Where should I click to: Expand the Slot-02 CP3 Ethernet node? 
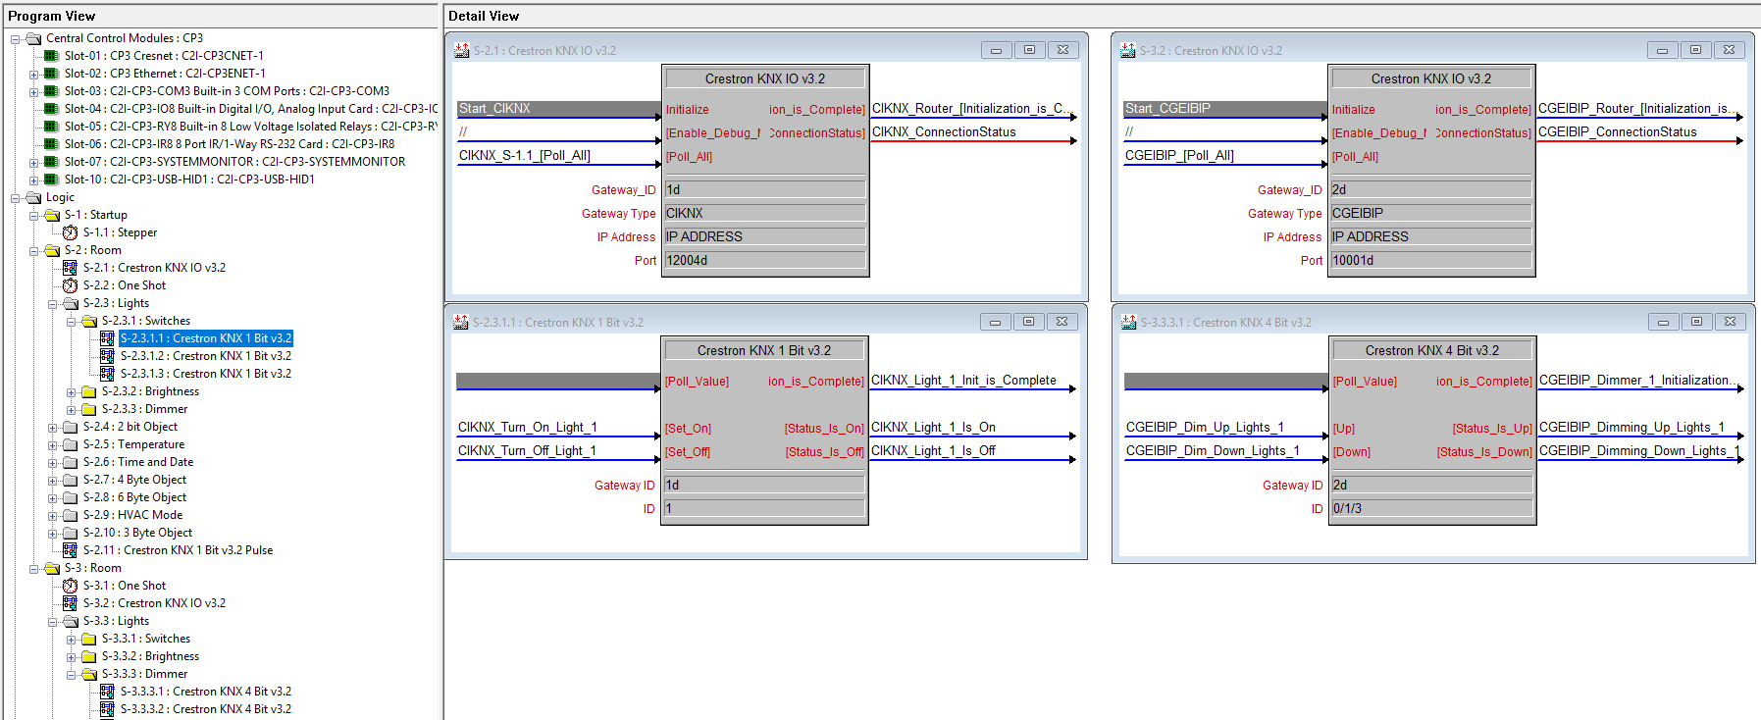(x=34, y=75)
